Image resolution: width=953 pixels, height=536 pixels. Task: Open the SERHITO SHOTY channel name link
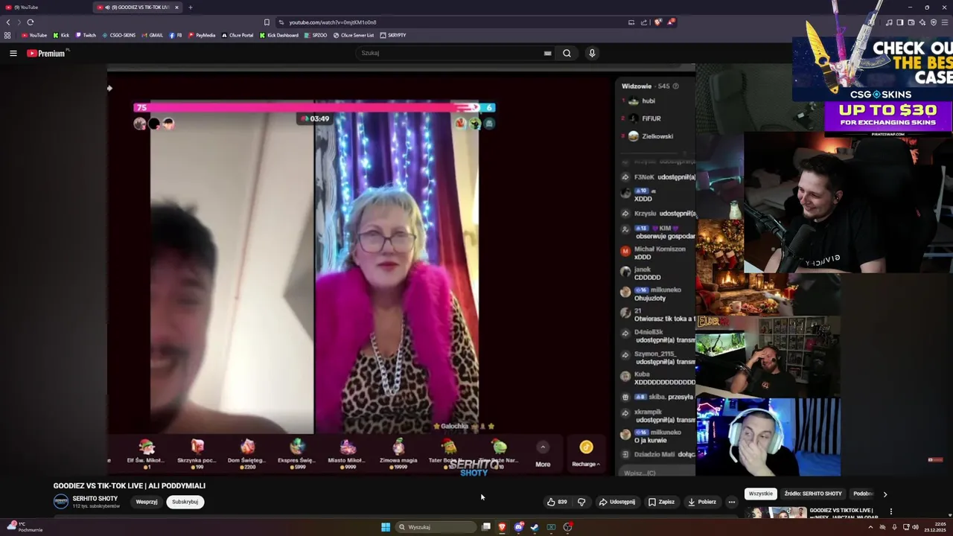(95, 498)
